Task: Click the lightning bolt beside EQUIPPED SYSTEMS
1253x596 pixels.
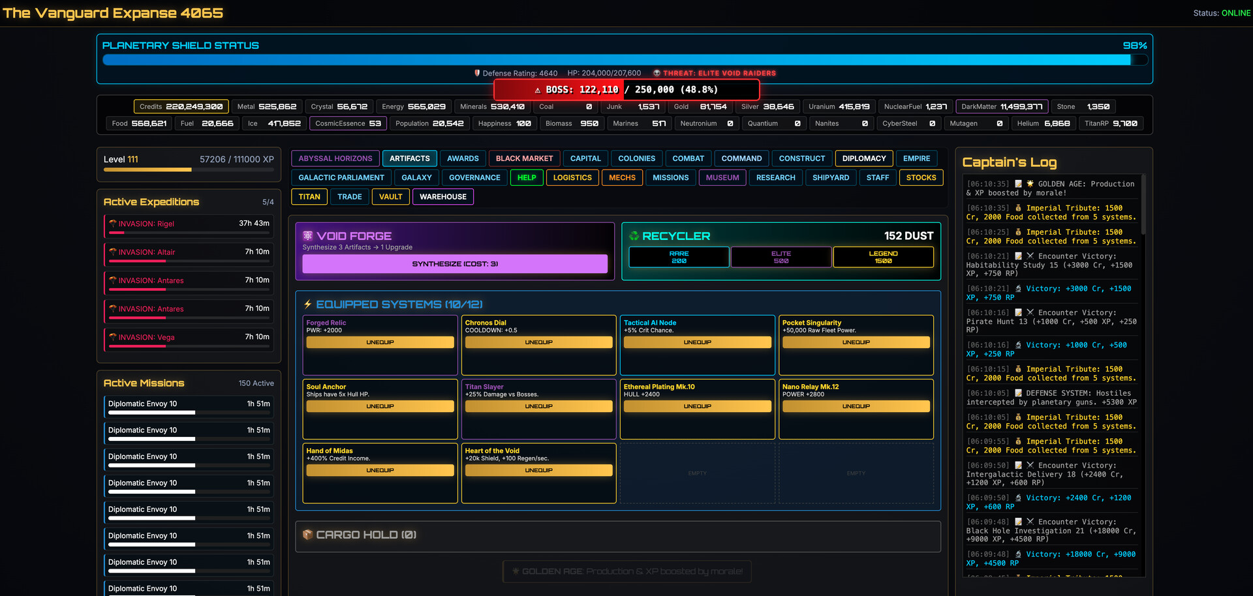Action: click(x=307, y=303)
